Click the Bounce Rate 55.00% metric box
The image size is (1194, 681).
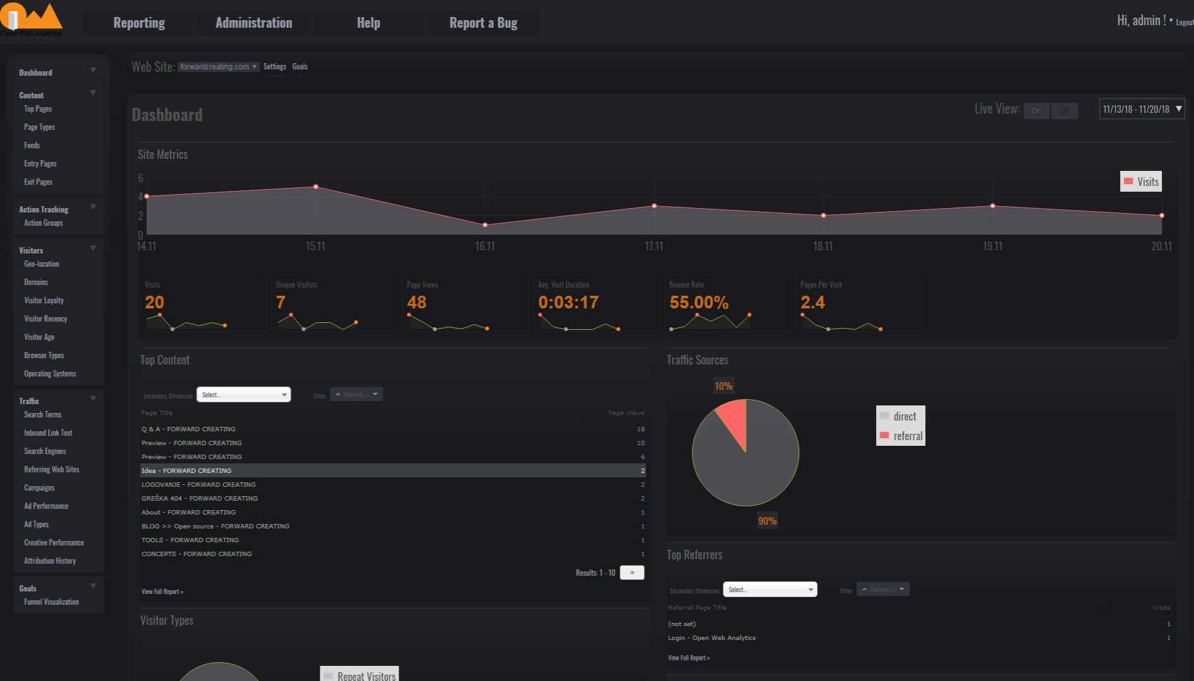[x=728, y=303]
